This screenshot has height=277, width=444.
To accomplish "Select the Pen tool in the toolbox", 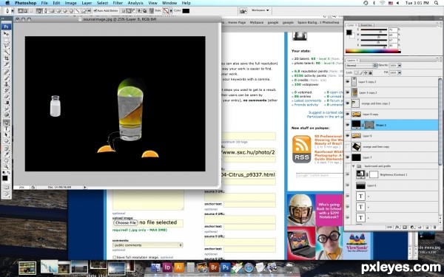I will coord(6,123).
